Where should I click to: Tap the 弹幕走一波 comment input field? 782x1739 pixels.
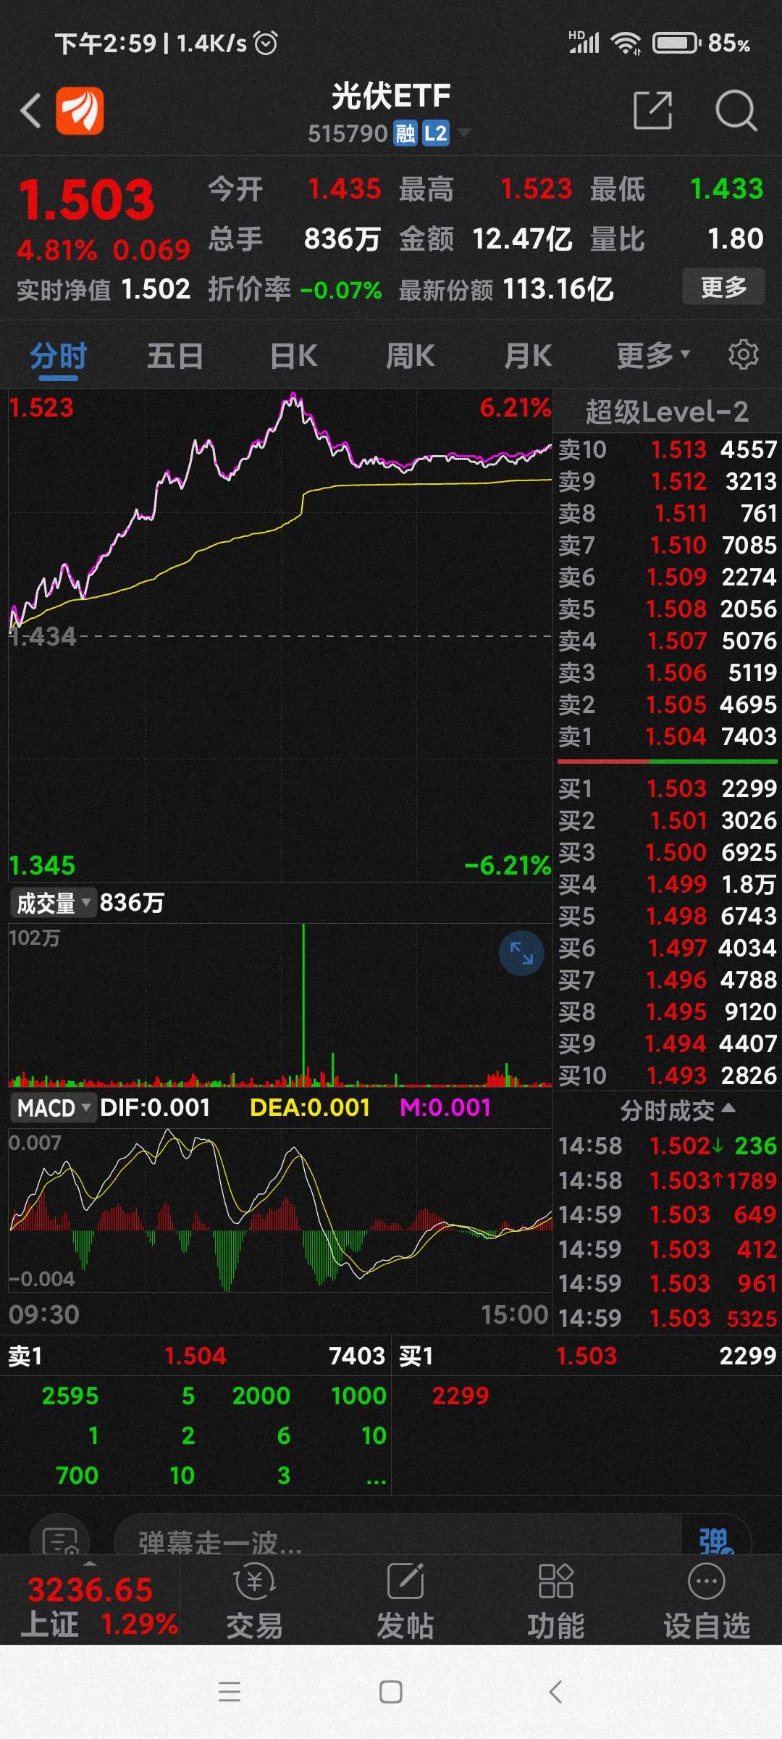pyautogui.click(x=398, y=1538)
